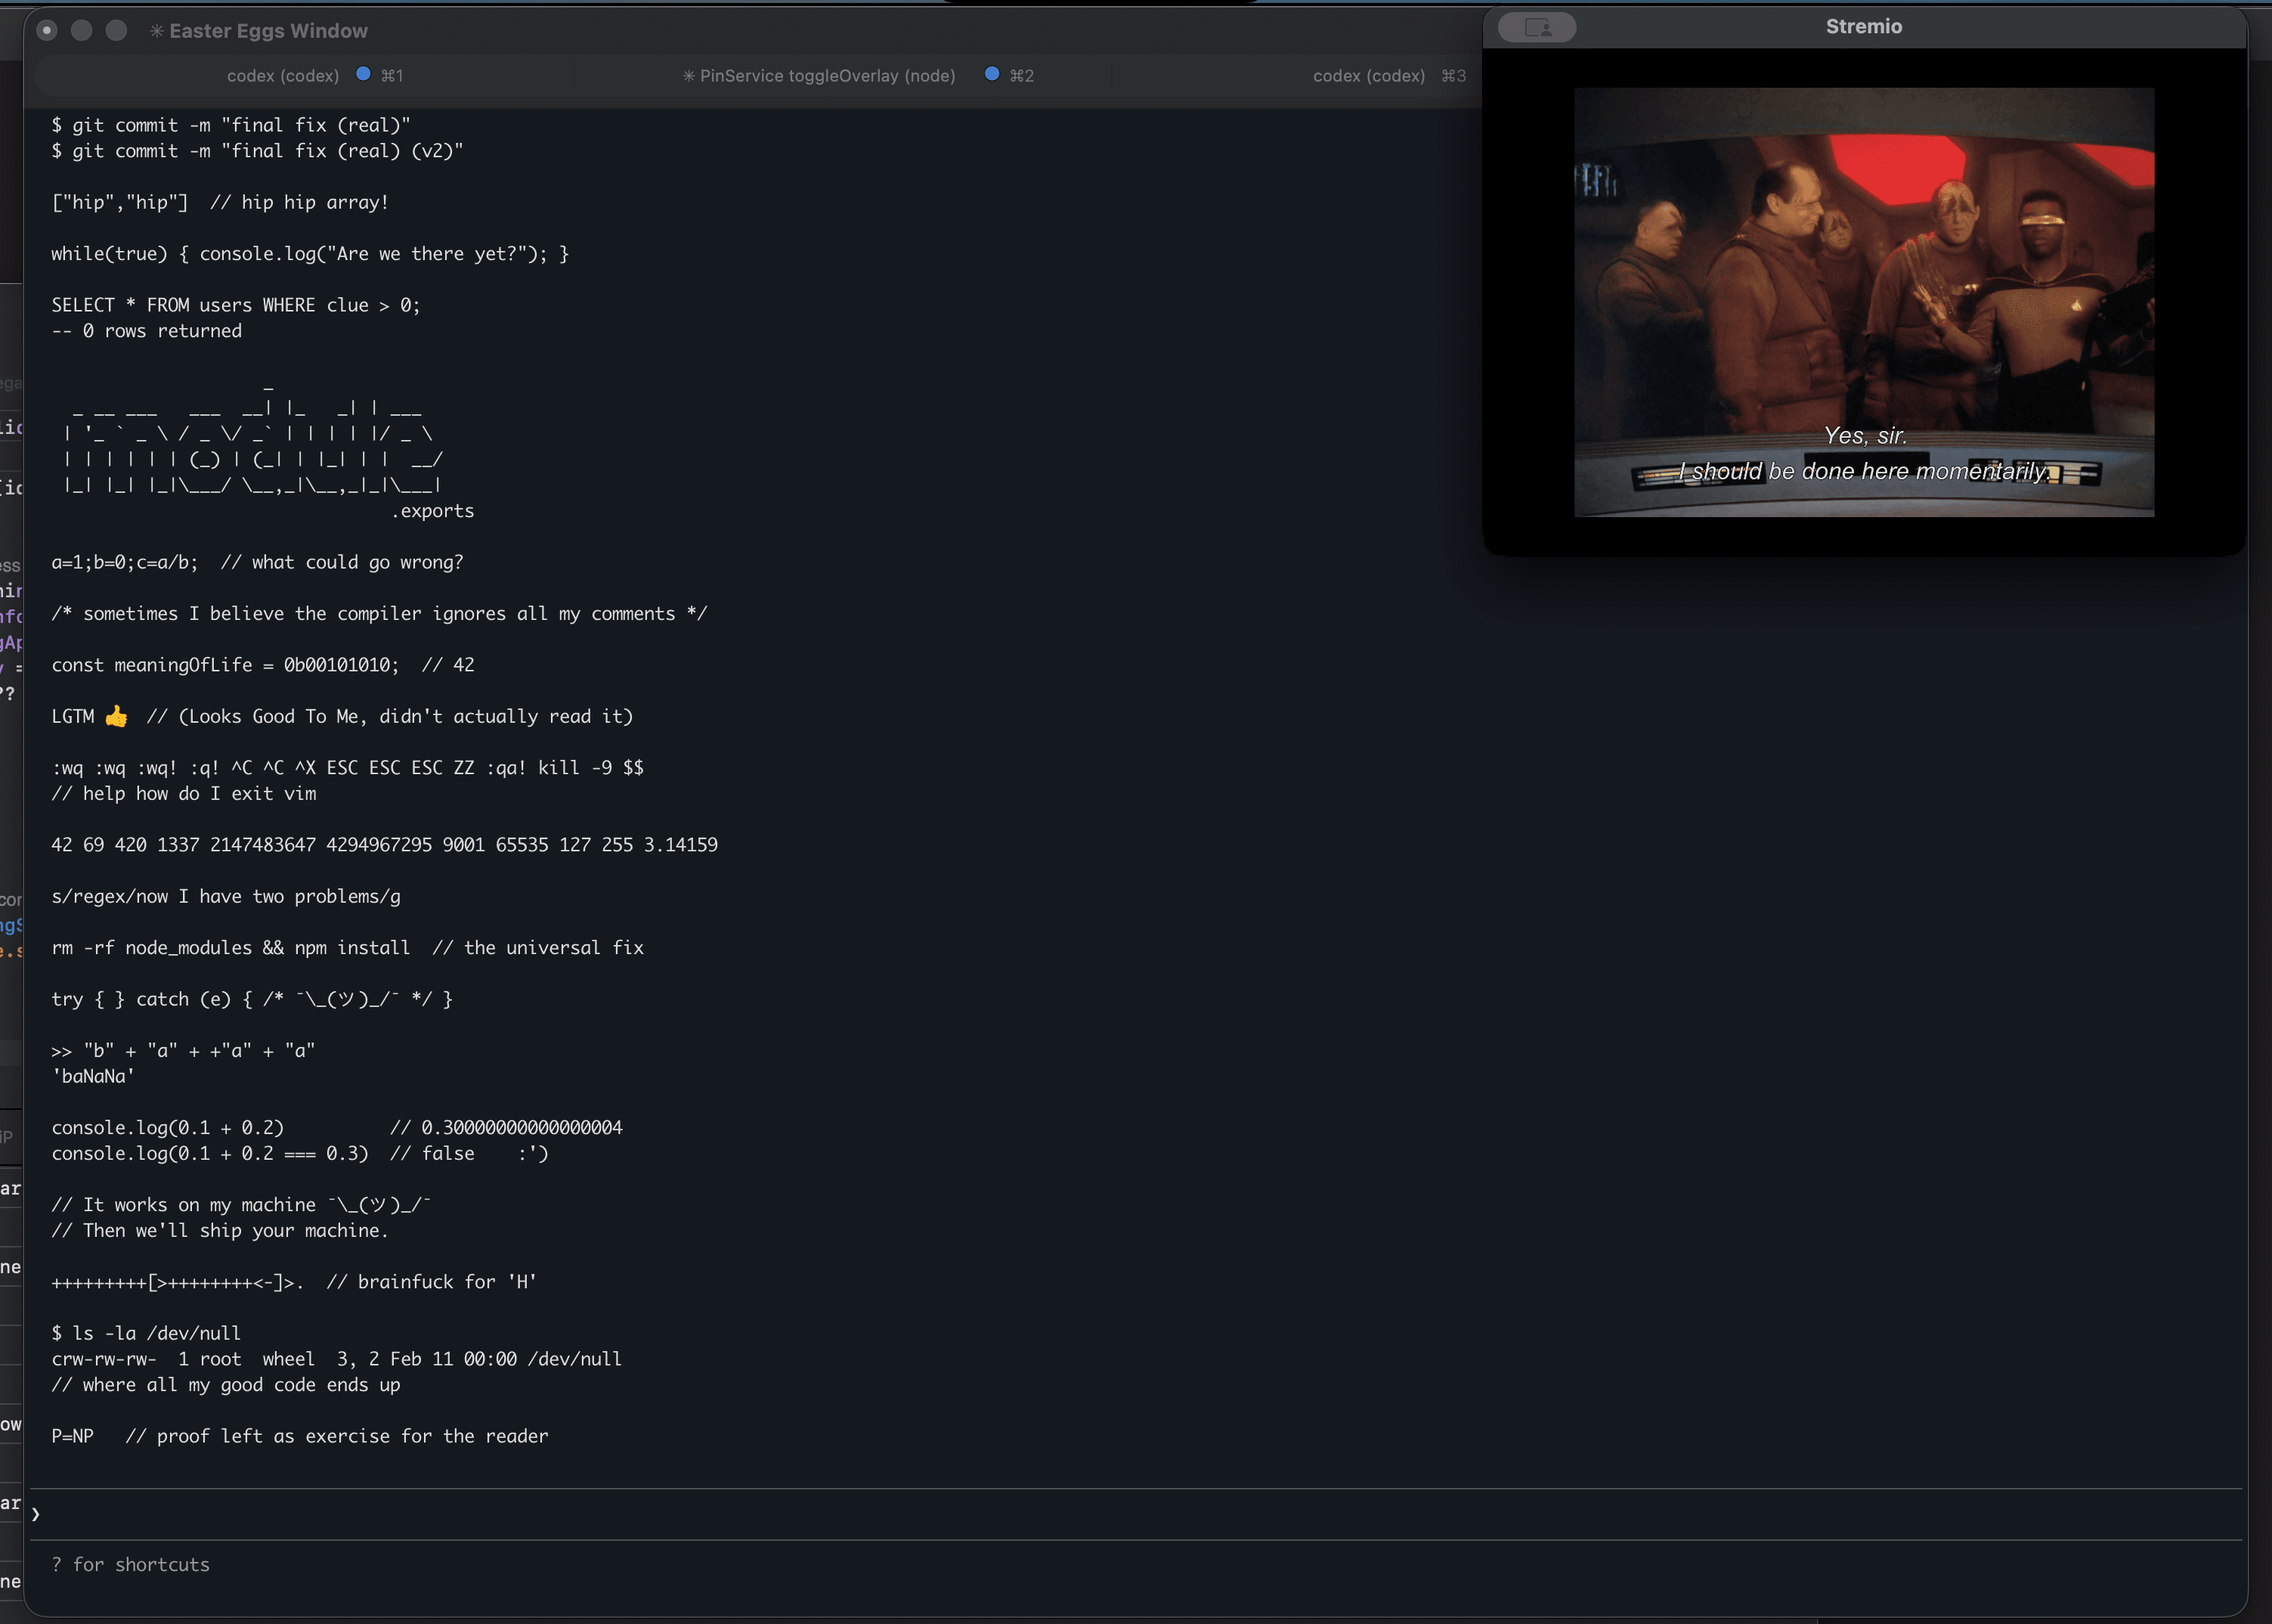Click the asterisk icon beside "Easter Eggs Window" title

(x=157, y=31)
